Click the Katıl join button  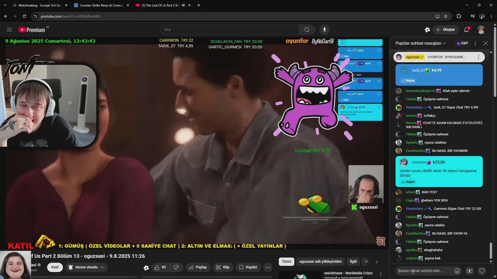[55, 267]
